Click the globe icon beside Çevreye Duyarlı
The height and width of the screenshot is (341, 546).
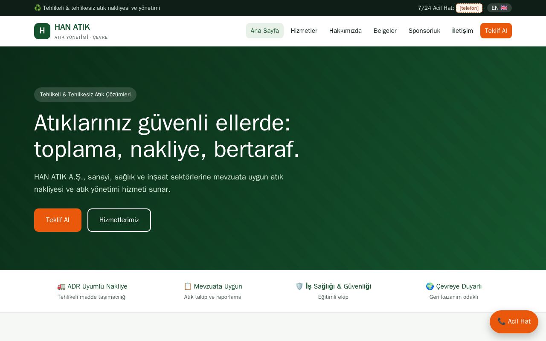click(430, 286)
